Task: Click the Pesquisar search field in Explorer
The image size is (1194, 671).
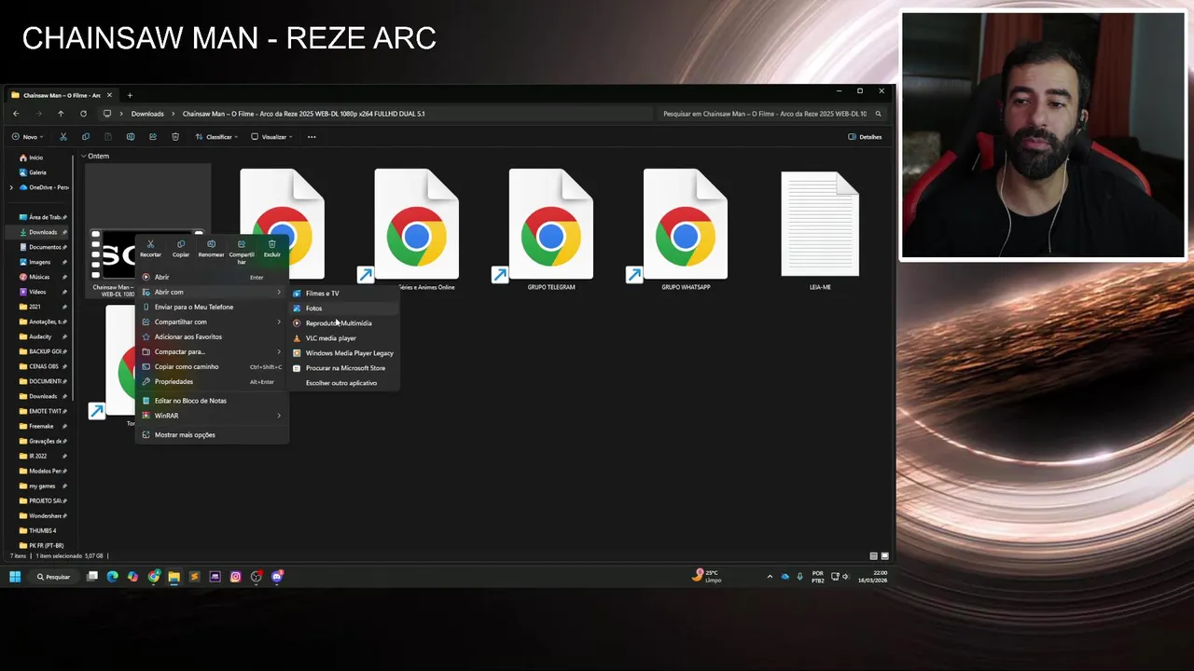Action: coord(771,114)
